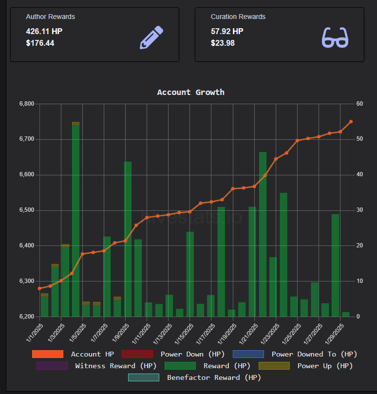
Task: Click the 1/15/2025 x-axis label
Action: click(184, 334)
